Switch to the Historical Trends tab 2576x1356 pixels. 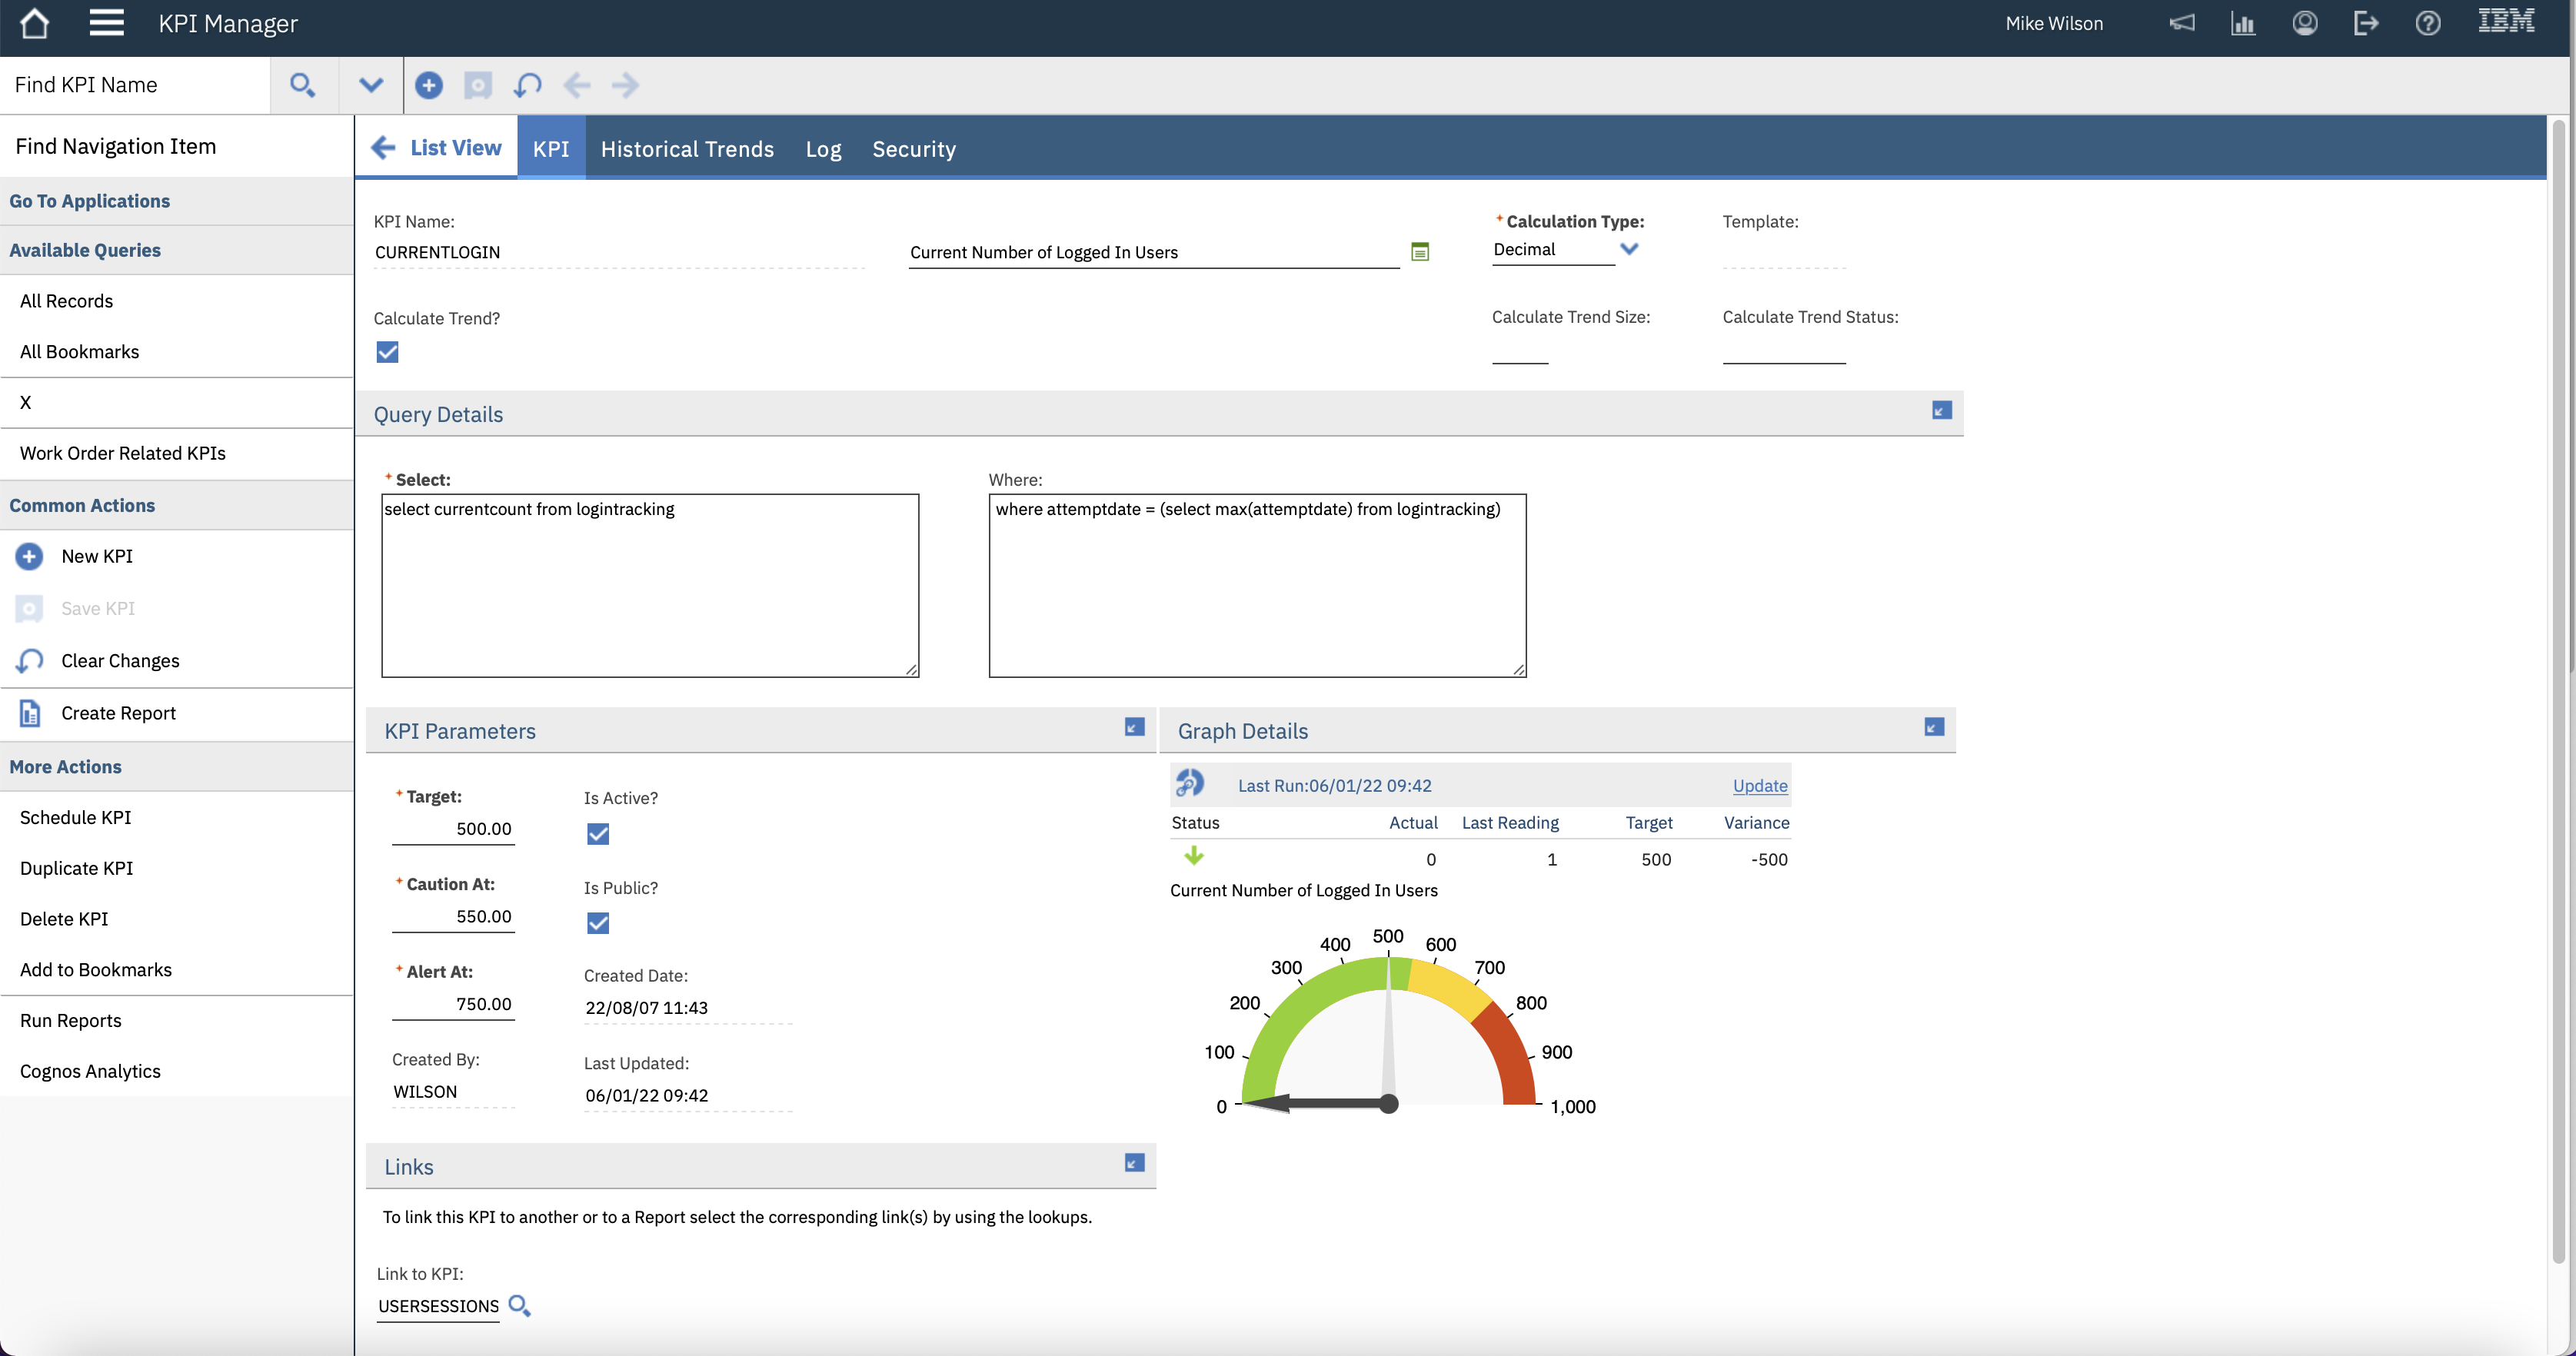pyautogui.click(x=687, y=149)
